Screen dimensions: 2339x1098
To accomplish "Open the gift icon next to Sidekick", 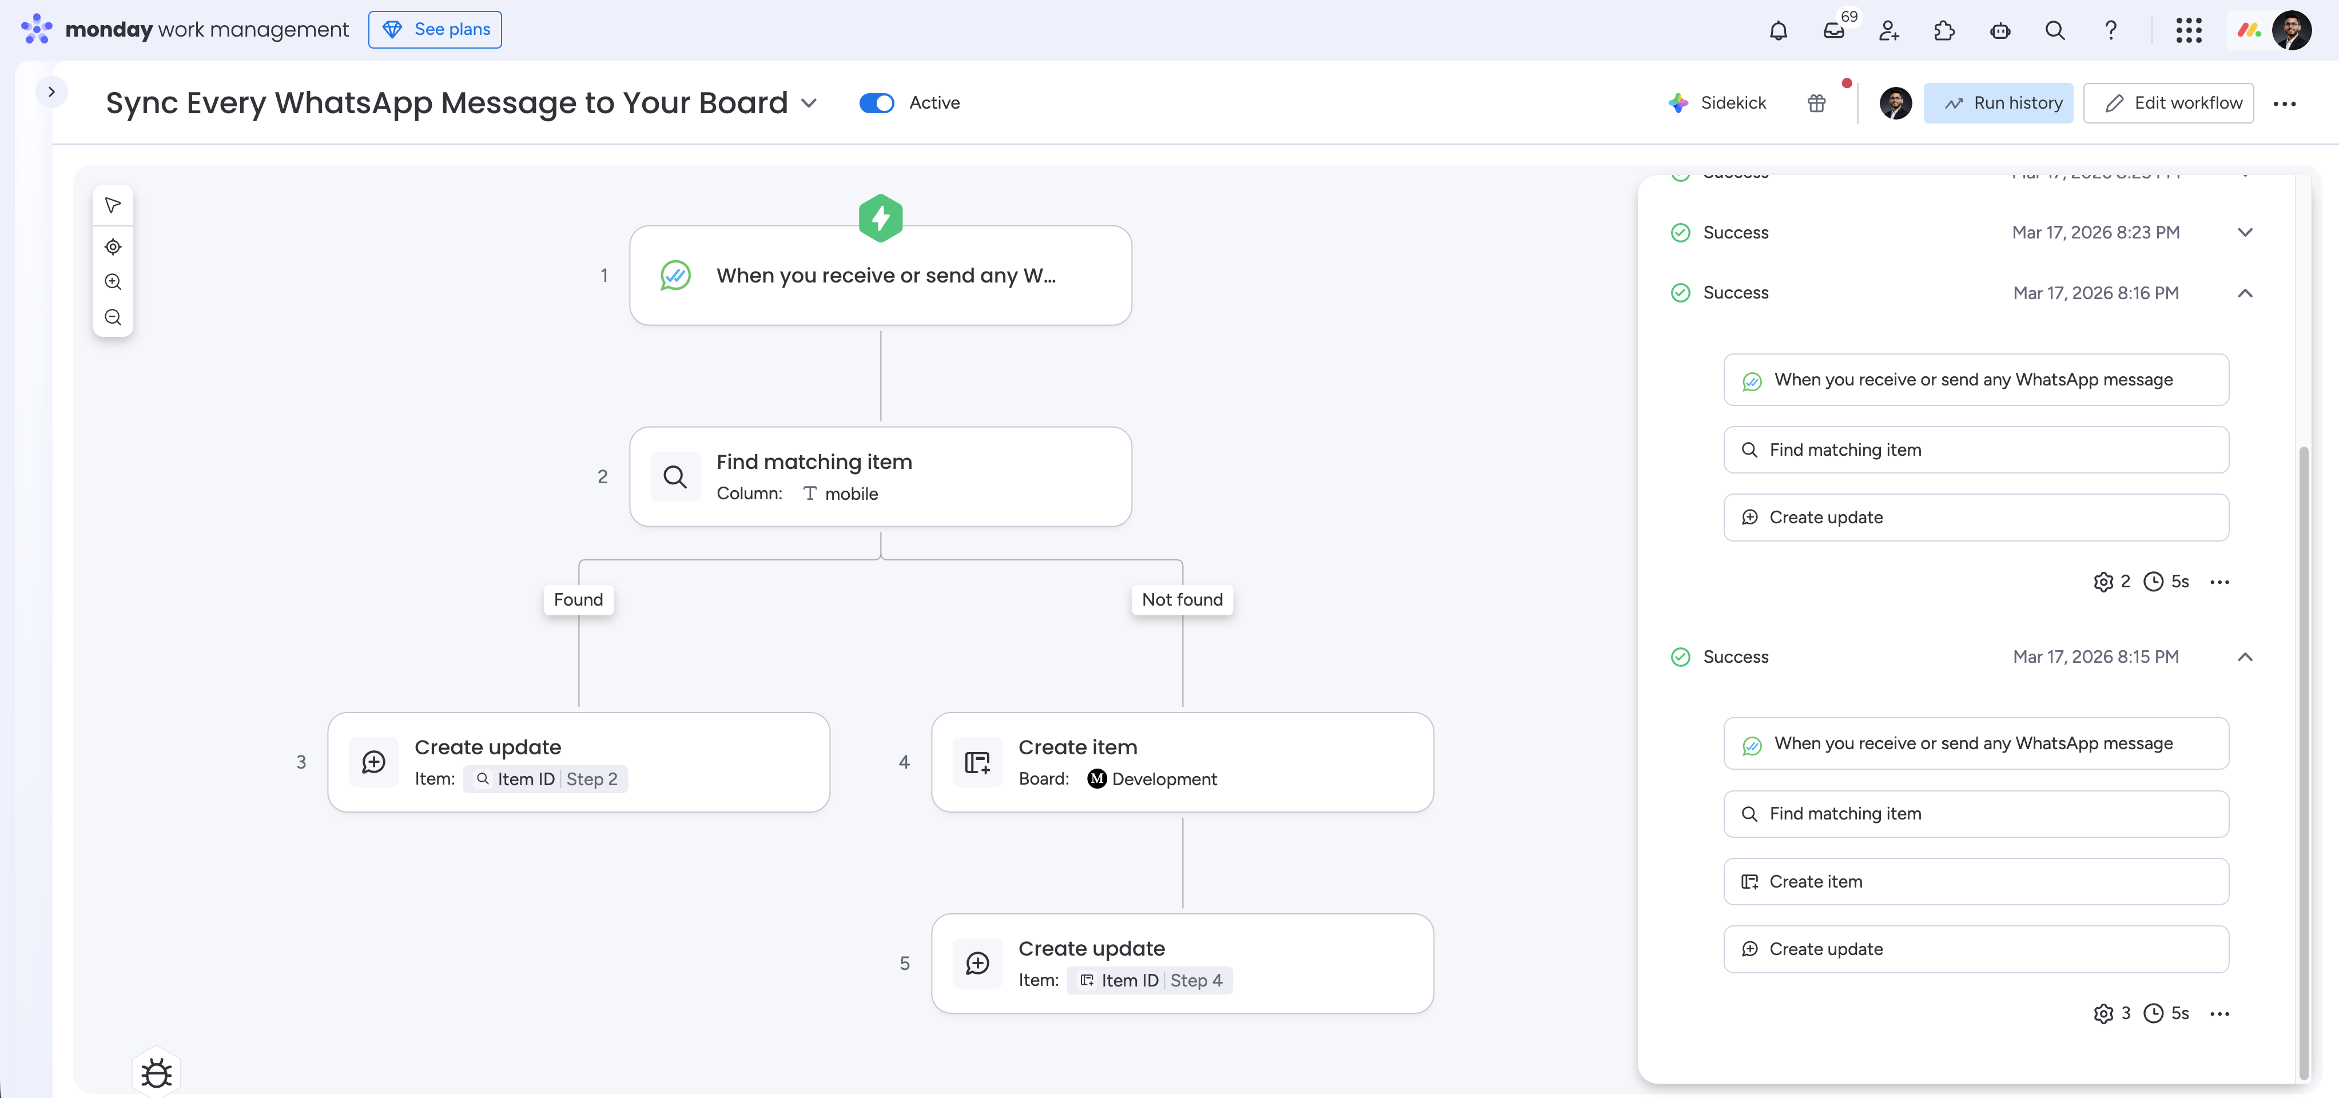I will point(1817,102).
